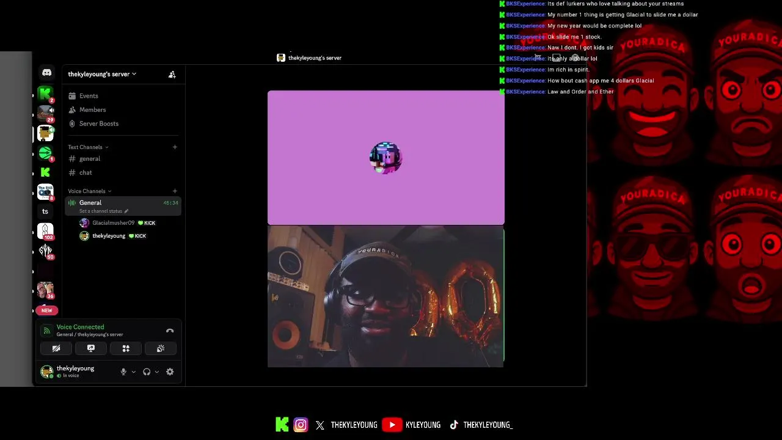Screen dimensions: 782x440
Task: Click chat message 'Ok slide me 1 stock.'
Action: click(x=574, y=37)
